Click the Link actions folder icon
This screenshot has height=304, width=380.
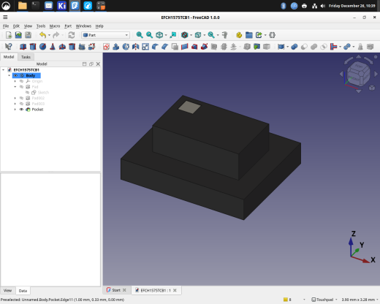(249, 35)
